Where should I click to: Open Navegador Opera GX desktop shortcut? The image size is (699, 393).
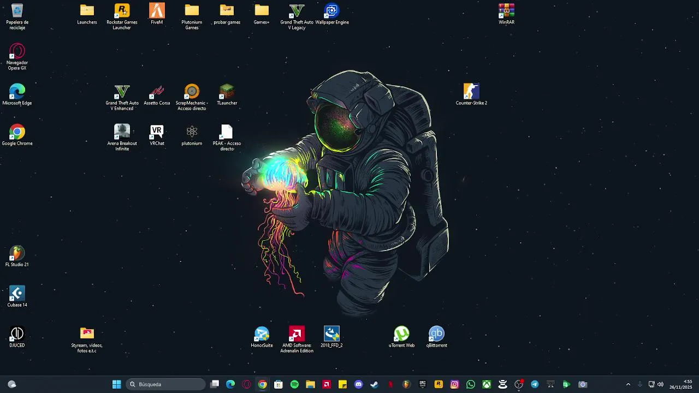(x=17, y=57)
